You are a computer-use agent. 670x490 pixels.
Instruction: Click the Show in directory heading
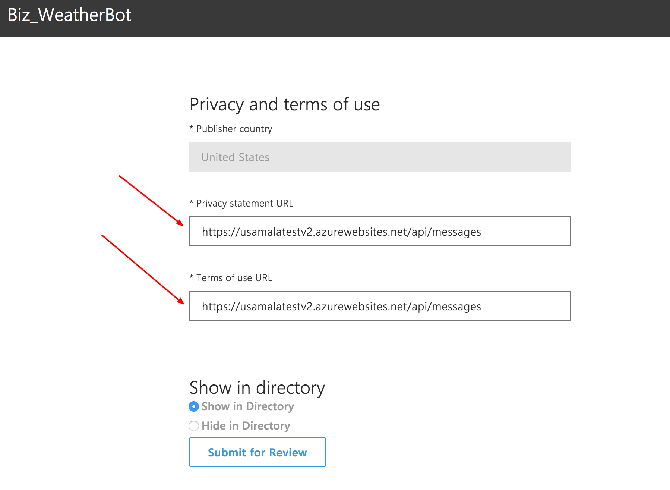tap(257, 387)
